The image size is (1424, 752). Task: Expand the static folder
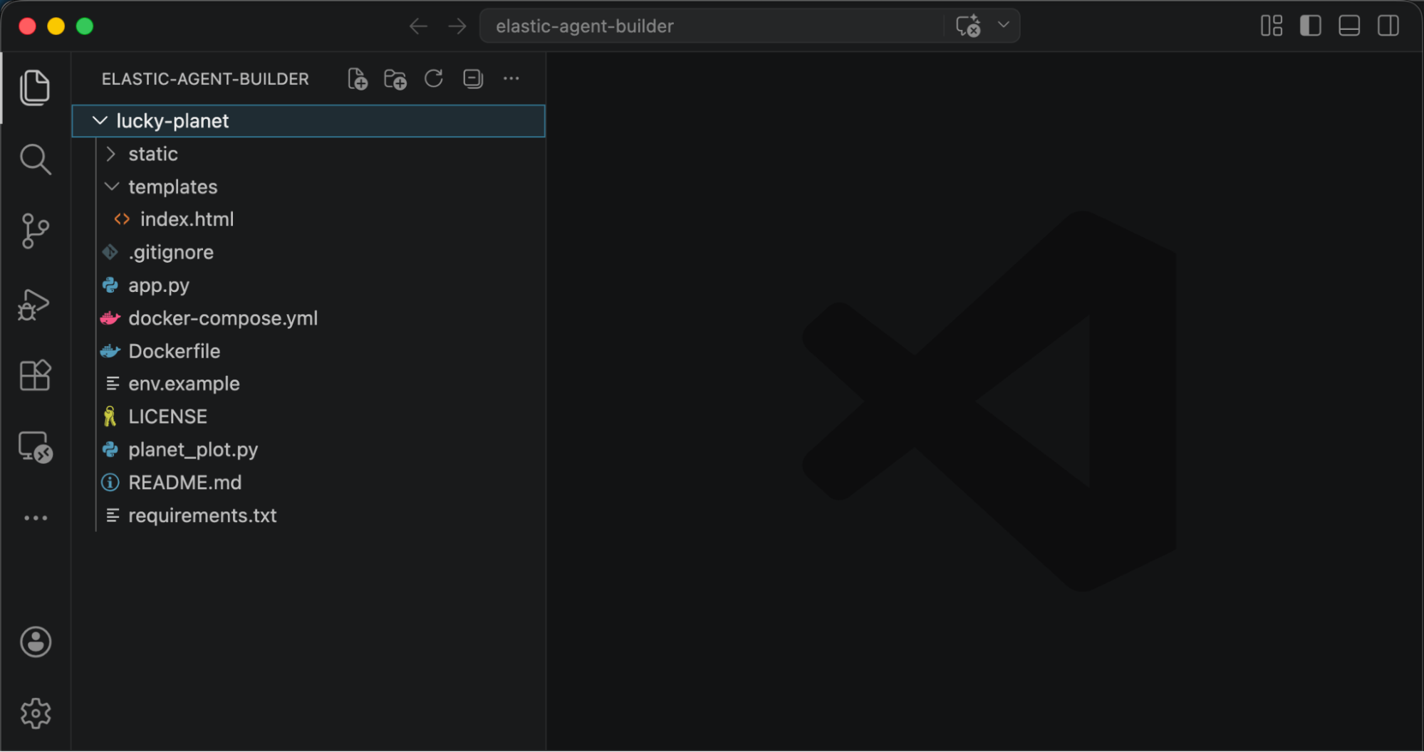(x=308, y=154)
